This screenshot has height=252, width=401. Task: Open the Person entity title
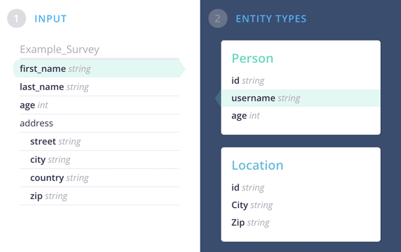click(252, 58)
